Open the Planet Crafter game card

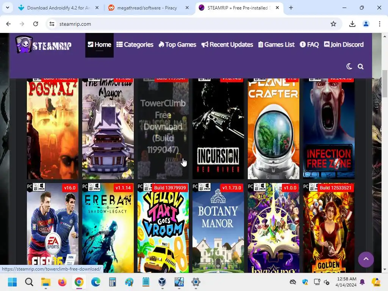(x=274, y=129)
